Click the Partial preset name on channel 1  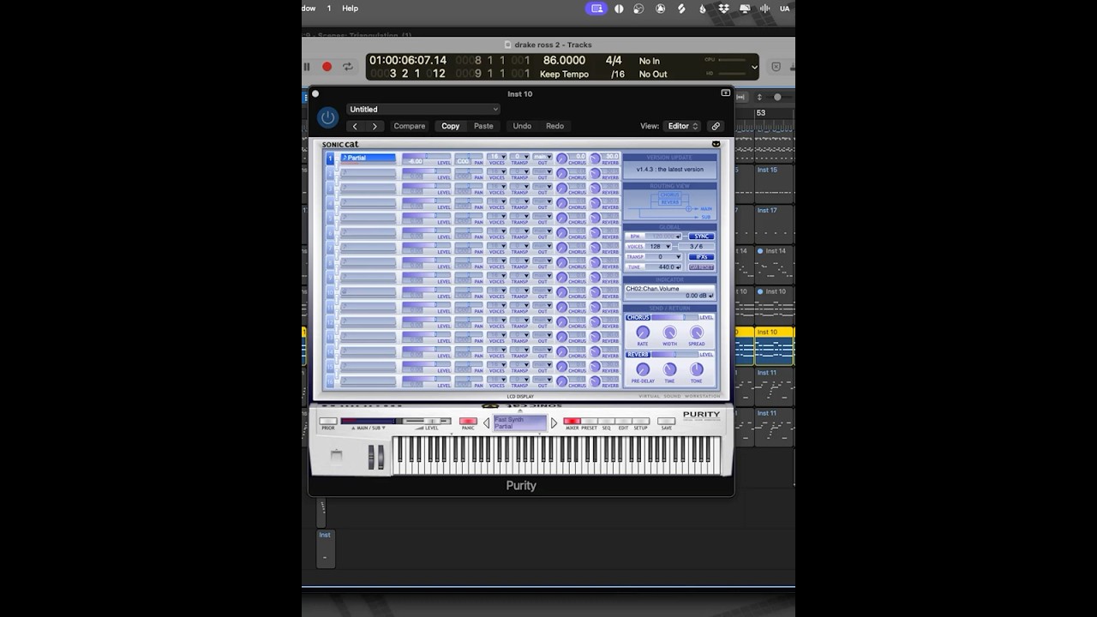coord(368,159)
